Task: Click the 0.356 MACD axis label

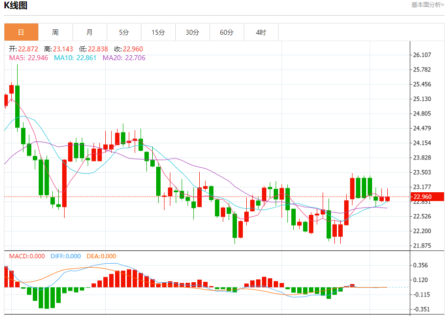Action: pyautogui.click(x=421, y=265)
